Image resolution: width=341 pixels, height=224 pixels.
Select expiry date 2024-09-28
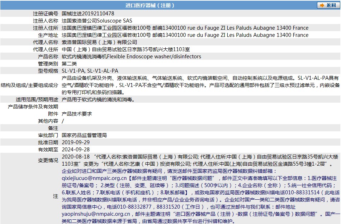click(x=76, y=150)
